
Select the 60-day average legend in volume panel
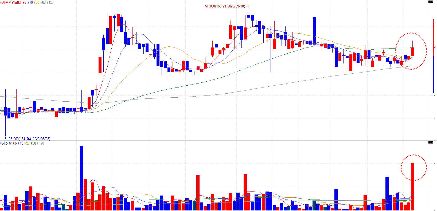34,143
